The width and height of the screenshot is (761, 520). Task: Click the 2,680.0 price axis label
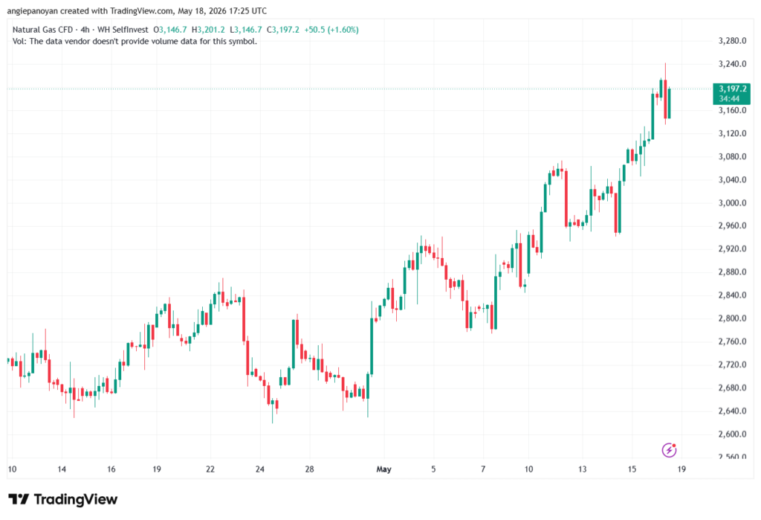click(732, 388)
